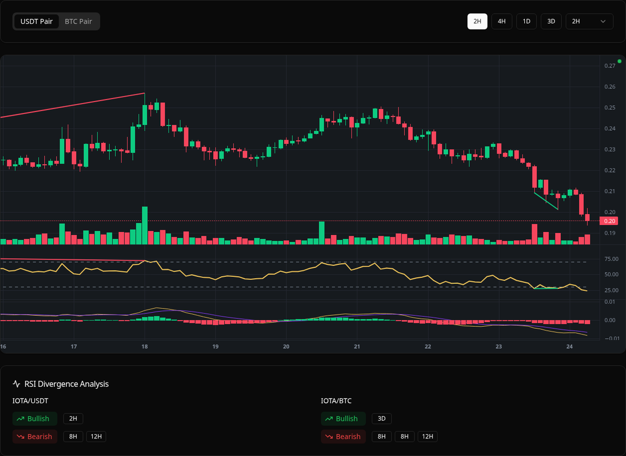Click the 25.00 RSI axis label
The height and width of the screenshot is (456, 626).
pos(611,290)
